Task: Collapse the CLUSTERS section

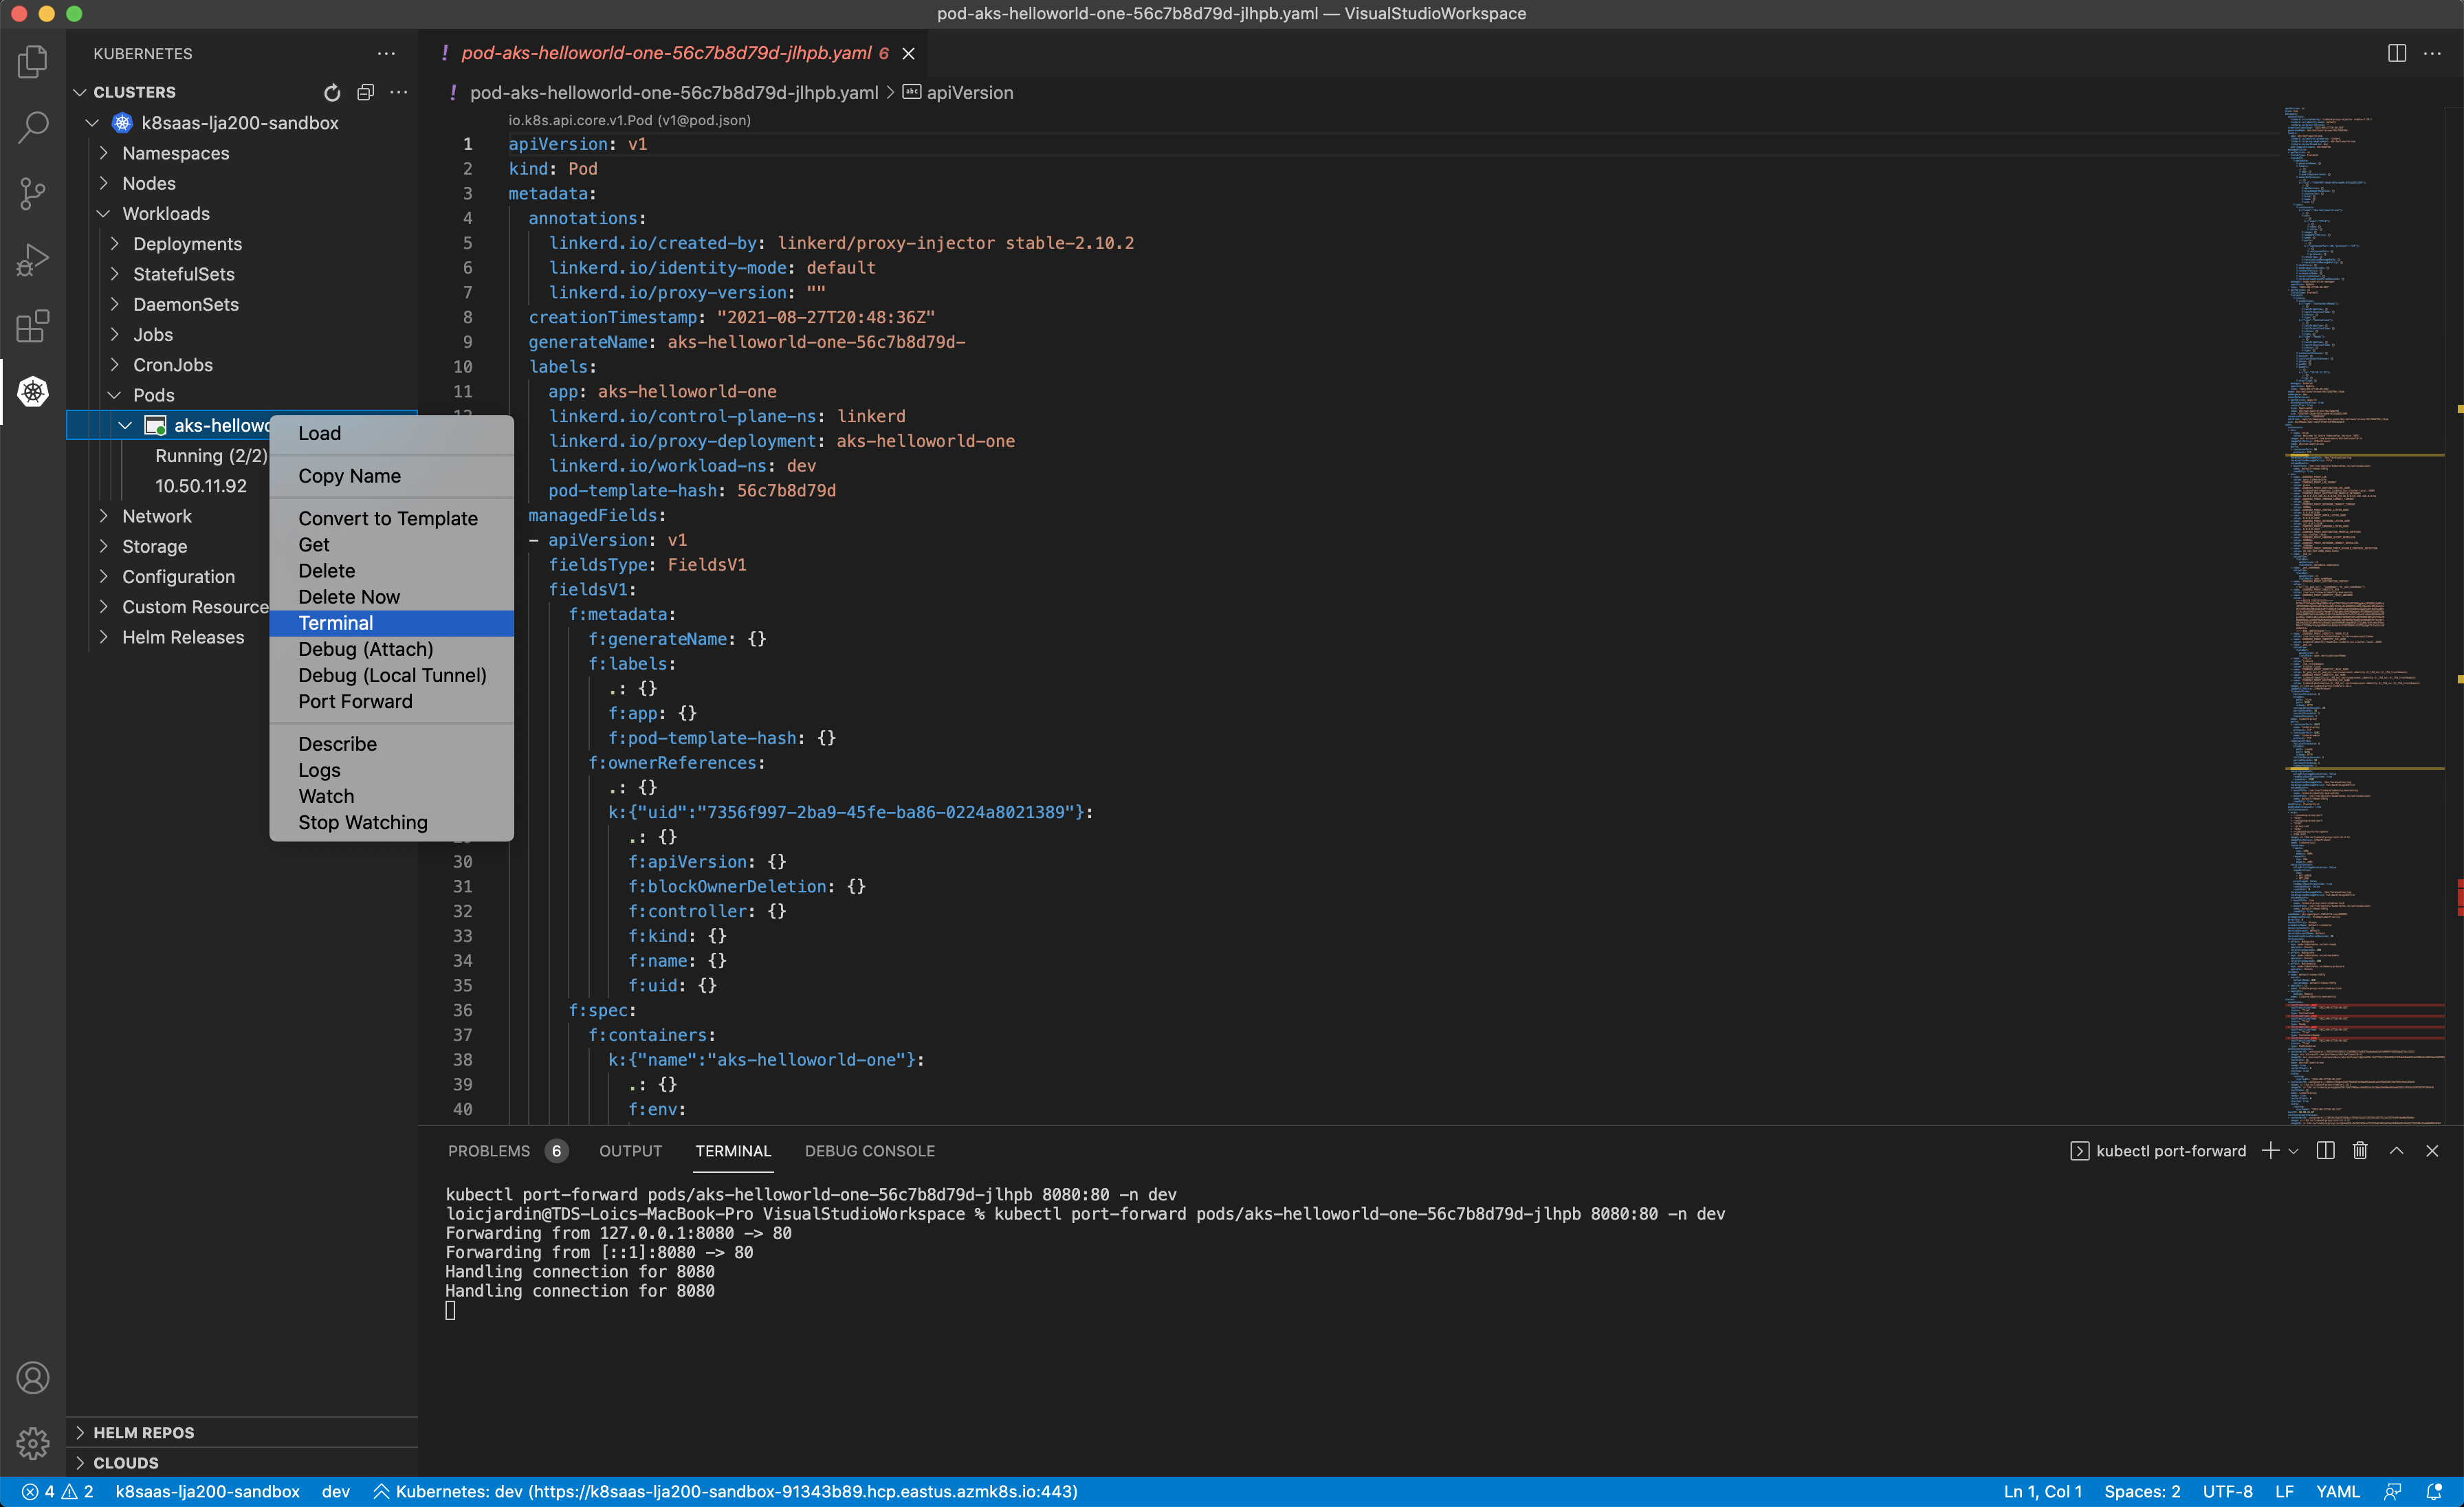Action: click(80, 92)
